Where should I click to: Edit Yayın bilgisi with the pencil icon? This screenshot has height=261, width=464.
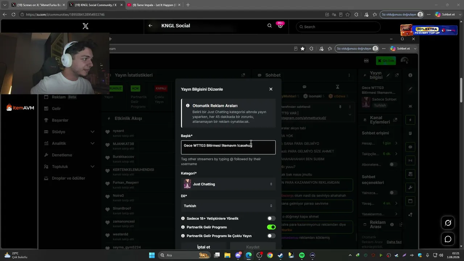(388, 75)
